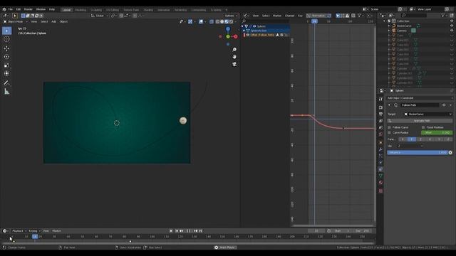Open viewport Options dropdown

[x=231, y=16]
